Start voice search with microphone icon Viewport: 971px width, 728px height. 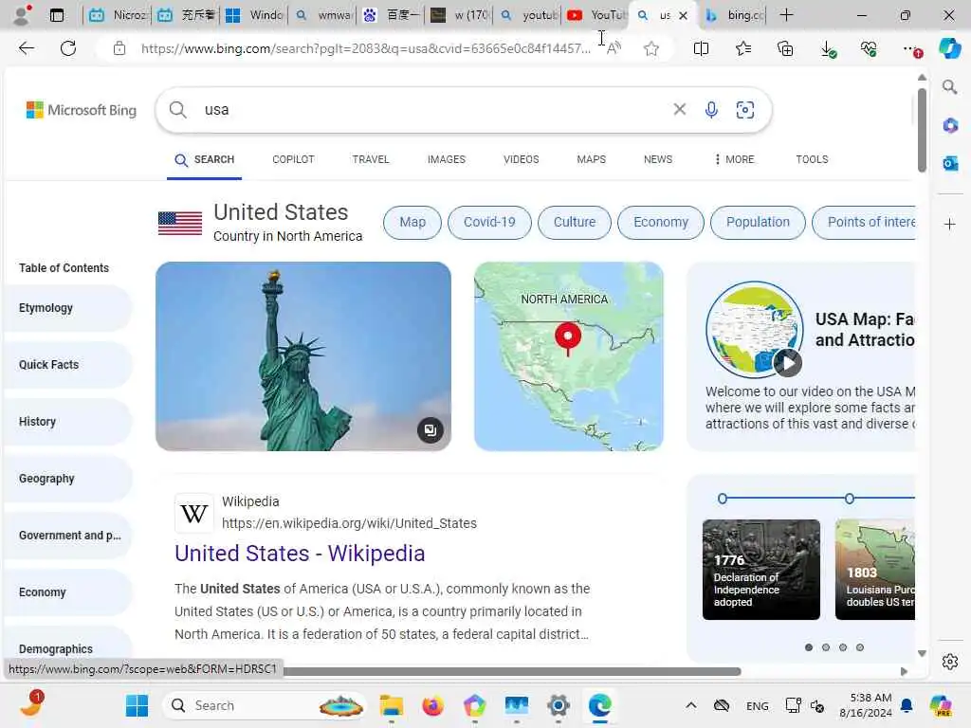pyautogui.click(x=711, y=110)
